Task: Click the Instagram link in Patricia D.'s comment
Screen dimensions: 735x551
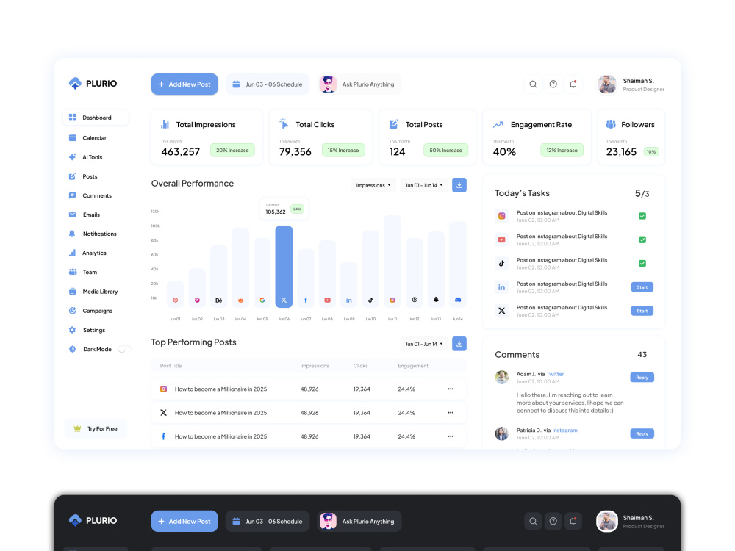Action: pos(564,430)
